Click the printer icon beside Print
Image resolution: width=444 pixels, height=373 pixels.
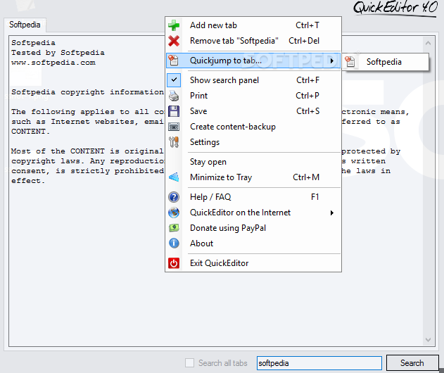tap(174, 96)
